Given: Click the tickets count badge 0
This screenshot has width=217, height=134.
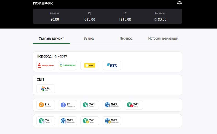Looking at the screenshot, I should point(155,20).
